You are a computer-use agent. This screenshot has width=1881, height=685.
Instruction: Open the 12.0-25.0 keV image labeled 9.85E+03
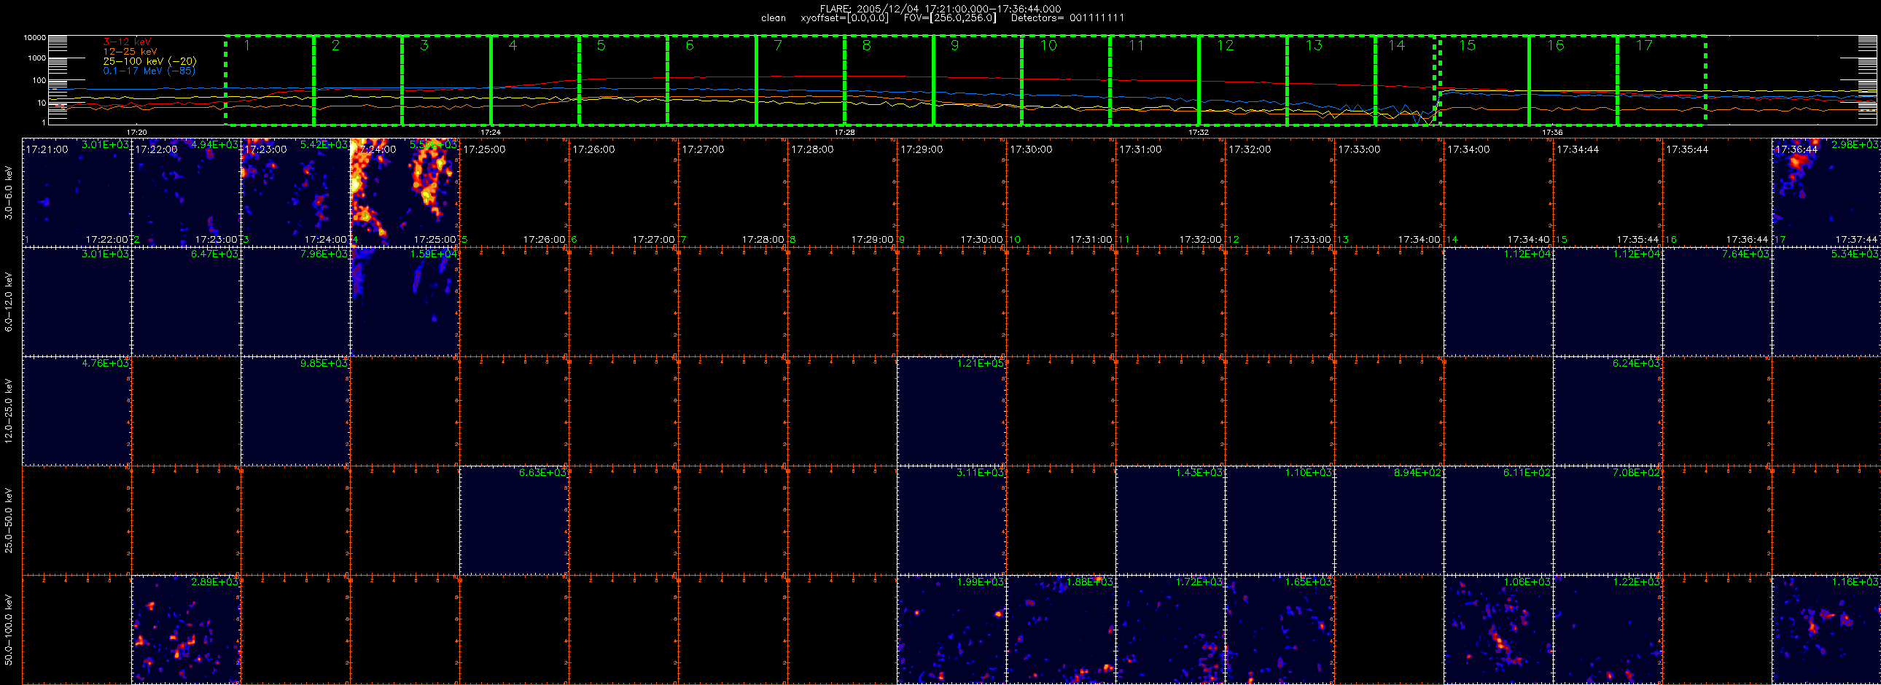pyautogui.click(x=296, y=412)
